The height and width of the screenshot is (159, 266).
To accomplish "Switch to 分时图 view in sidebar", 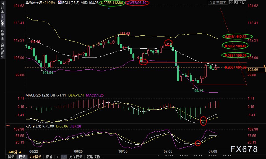I will [x=2, y=7].
